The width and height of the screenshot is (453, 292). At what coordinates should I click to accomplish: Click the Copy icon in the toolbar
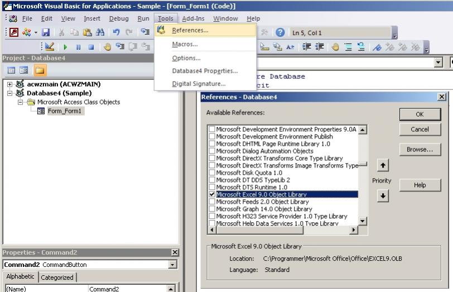[x=74, y=32]
